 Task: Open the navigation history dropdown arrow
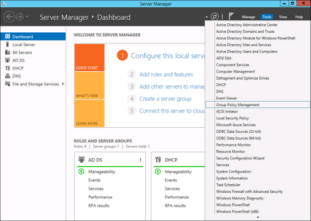[x=27, y=16]
